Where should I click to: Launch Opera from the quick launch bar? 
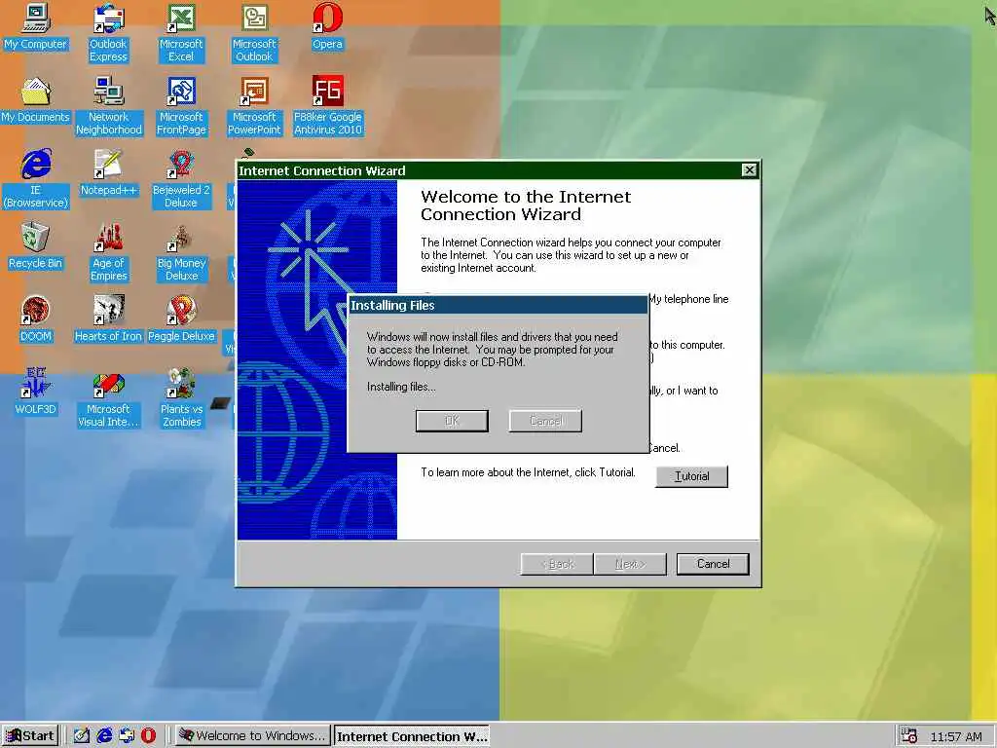pyautogui.click(x=148, y=735)
